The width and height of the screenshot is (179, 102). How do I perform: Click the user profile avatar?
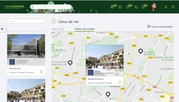(153, 7)
